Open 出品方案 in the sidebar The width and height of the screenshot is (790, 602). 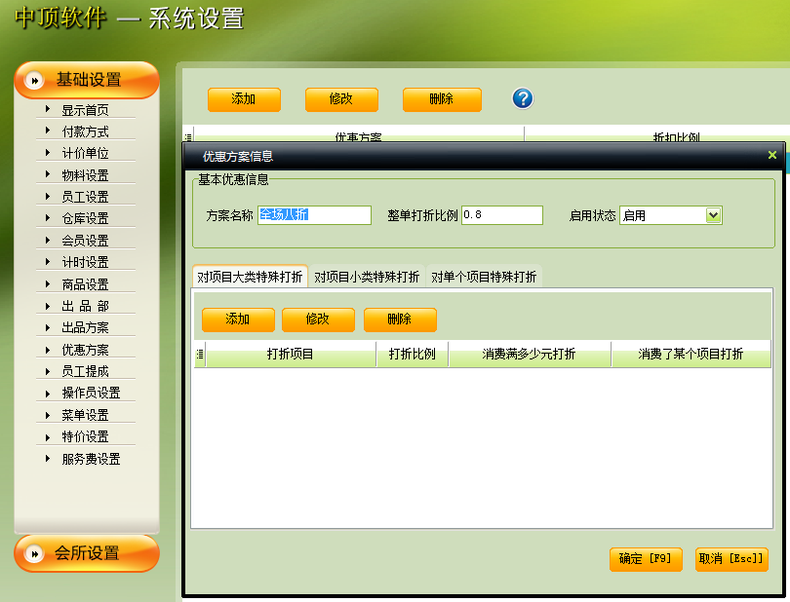click(x=85, y=327)
